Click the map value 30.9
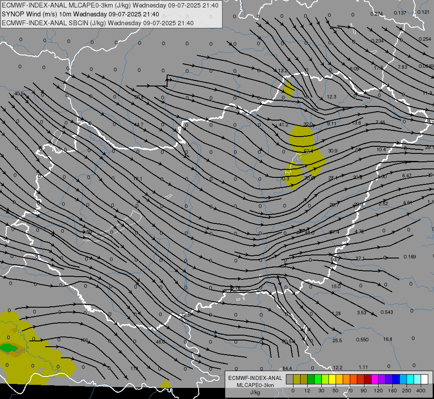The width and height of the screenshot is (434, 399). [x=332, y=151]
